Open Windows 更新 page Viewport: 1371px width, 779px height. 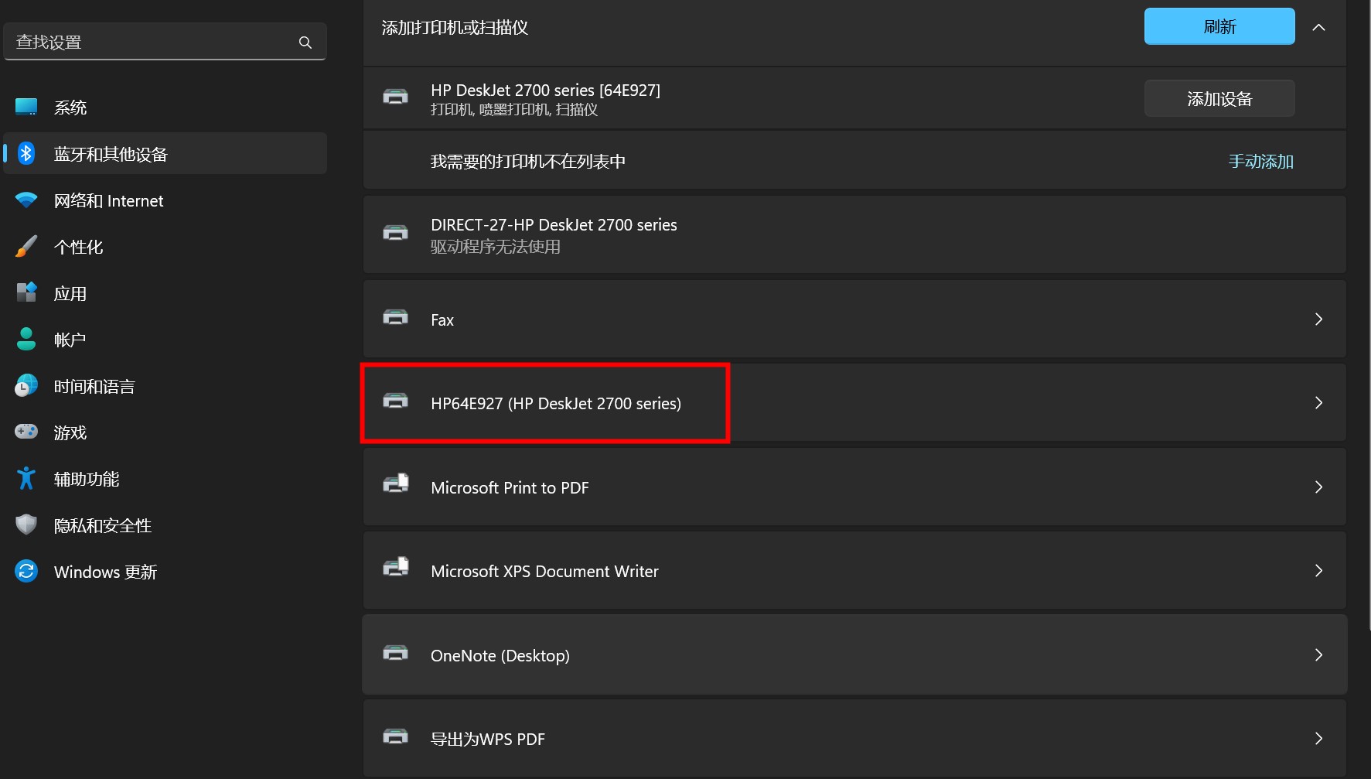(x=165, y=571)
